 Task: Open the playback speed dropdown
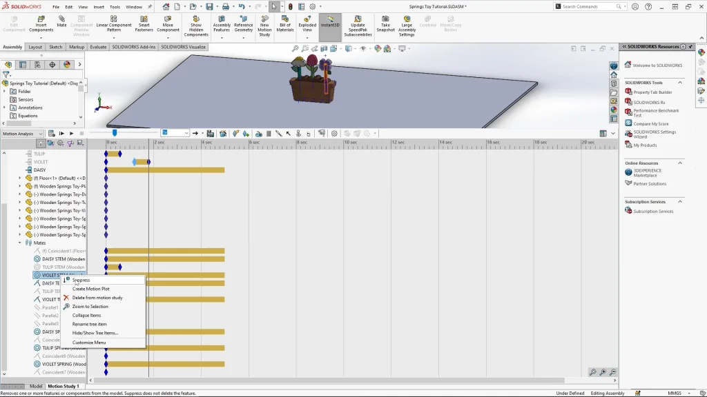(175, 133)
